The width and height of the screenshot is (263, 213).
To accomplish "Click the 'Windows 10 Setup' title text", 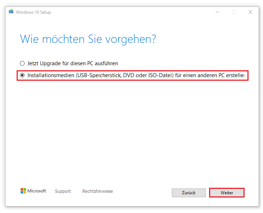I will [33, 12].
